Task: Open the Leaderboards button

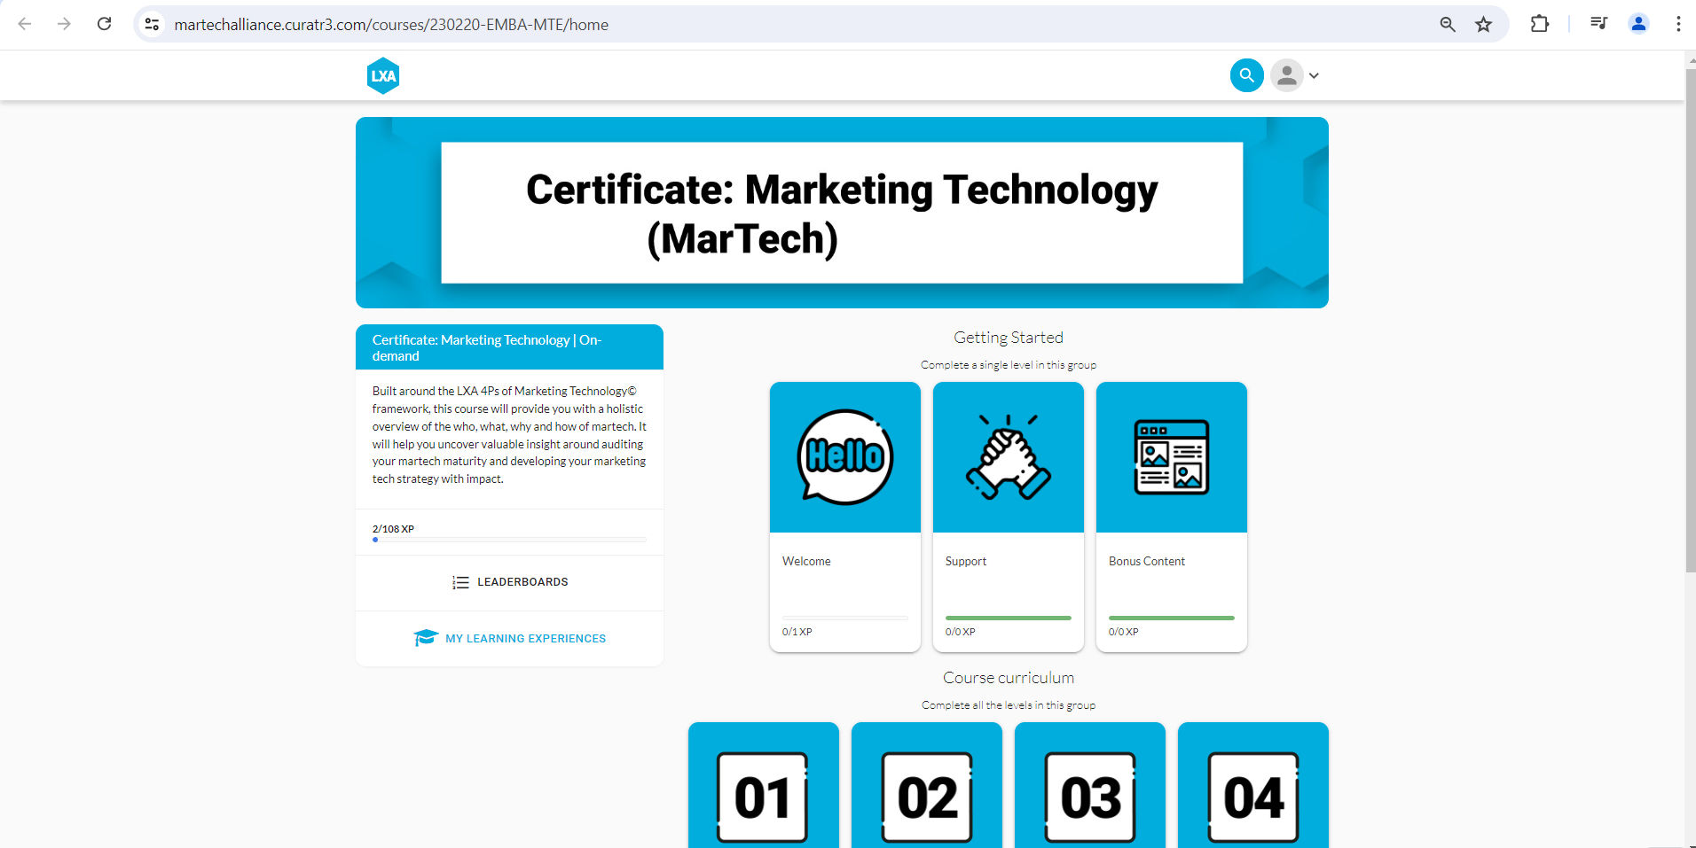Action: 510,582
